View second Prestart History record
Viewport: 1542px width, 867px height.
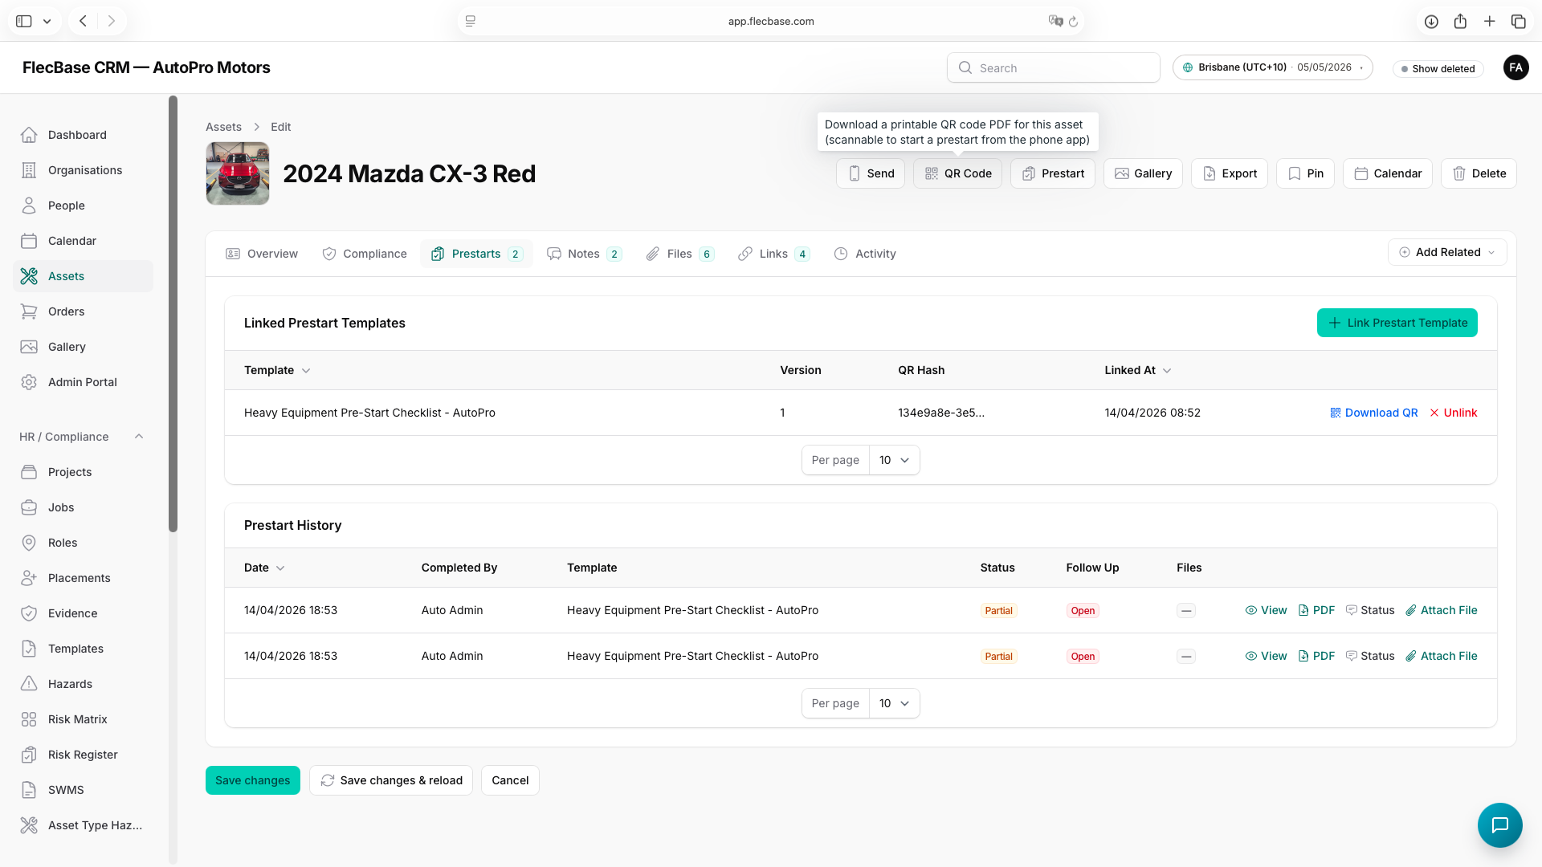pyautogui.click(x=1266, y=656)
